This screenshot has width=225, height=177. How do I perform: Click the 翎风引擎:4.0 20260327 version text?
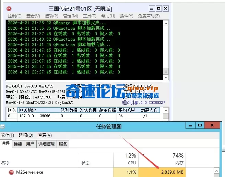click(x=143, y=103)
